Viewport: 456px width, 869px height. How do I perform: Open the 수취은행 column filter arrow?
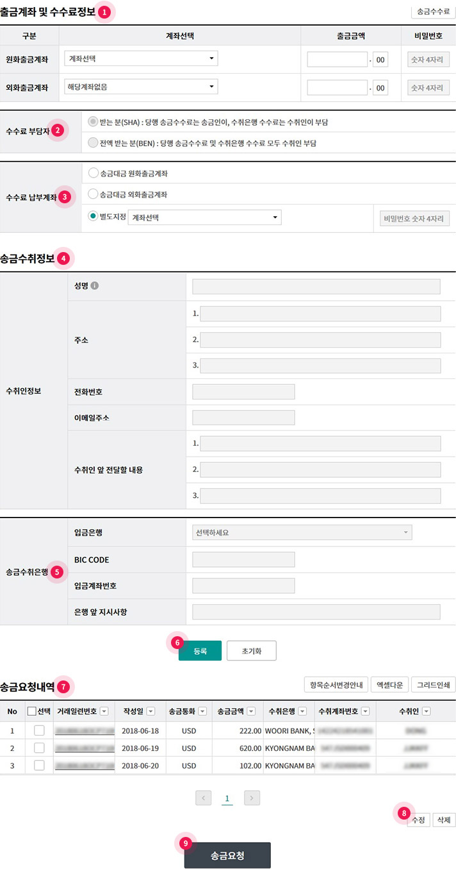pos(302,711)
